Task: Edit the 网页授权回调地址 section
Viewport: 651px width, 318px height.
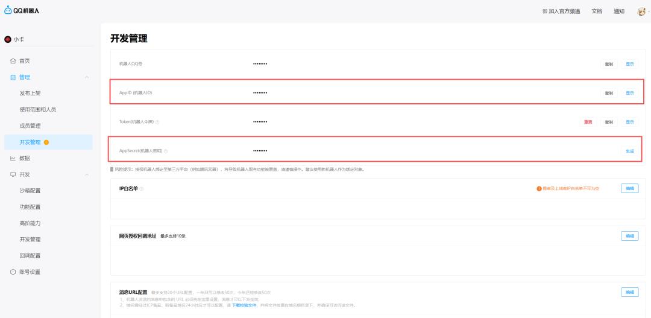Action: click(x=629, y=236)
